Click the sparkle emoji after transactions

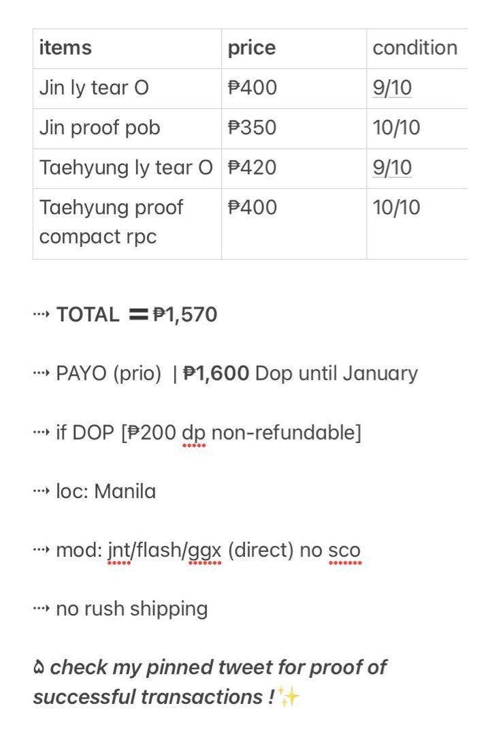coord(288,696)
